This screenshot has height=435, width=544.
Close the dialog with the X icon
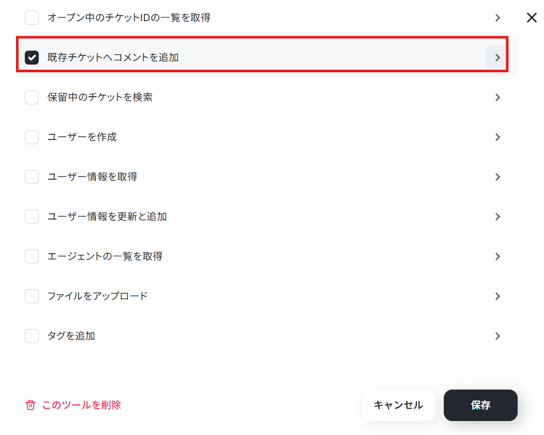pos(532,18)
